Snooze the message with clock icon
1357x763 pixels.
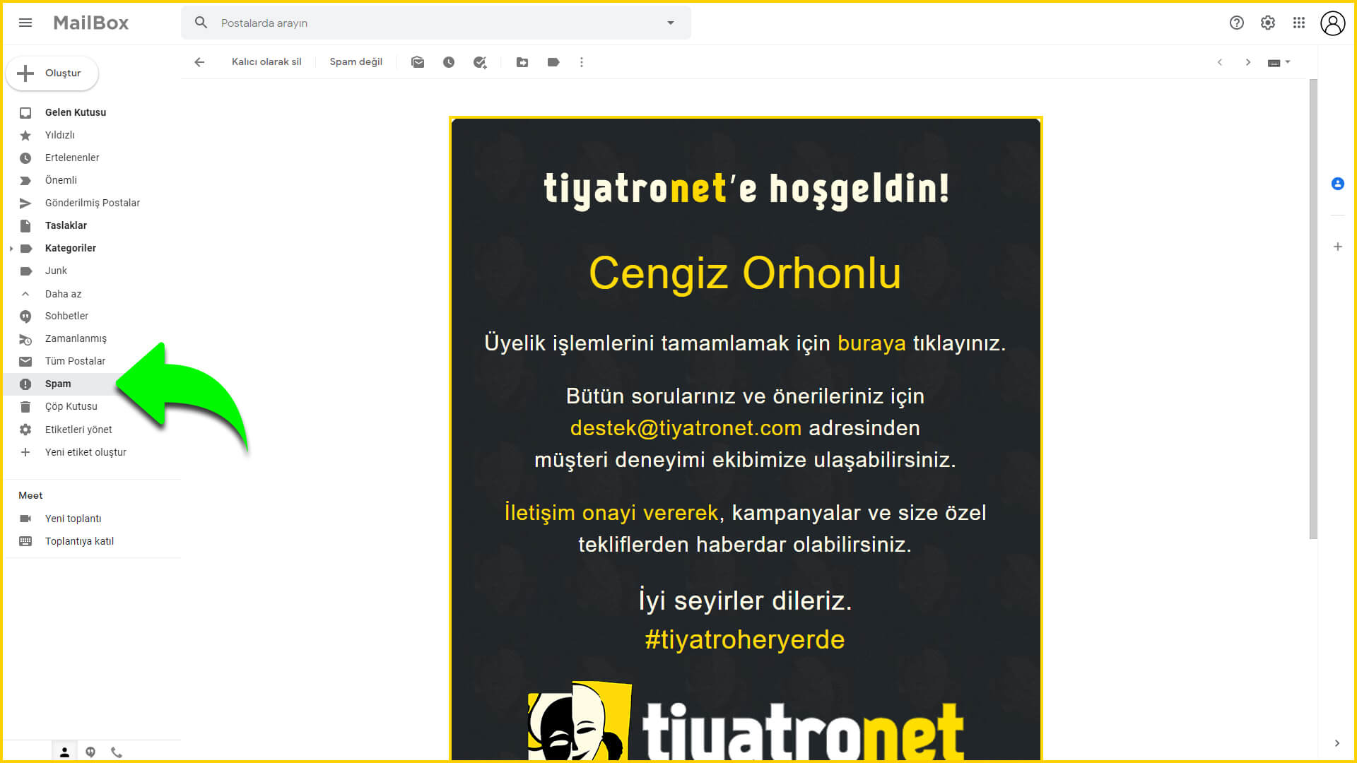449,62
